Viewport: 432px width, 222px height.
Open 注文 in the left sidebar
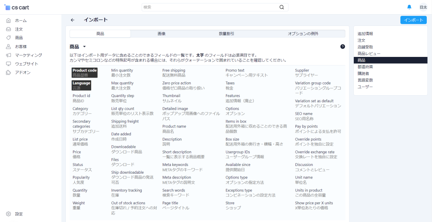pyautogui.click(x=19, y=29)
